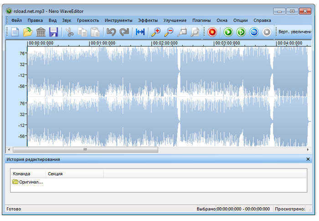Click the Выбрано selection status text
This screenshot has height=221, width=319.
coord(233,209)
